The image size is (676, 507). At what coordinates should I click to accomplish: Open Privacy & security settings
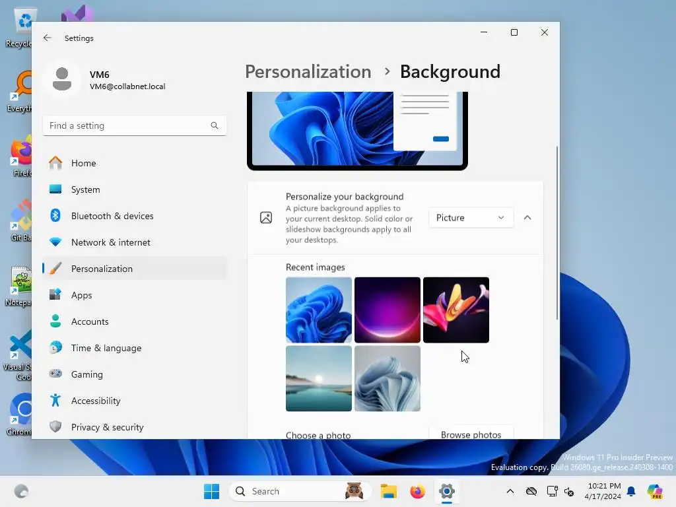(x=135, y=427)
